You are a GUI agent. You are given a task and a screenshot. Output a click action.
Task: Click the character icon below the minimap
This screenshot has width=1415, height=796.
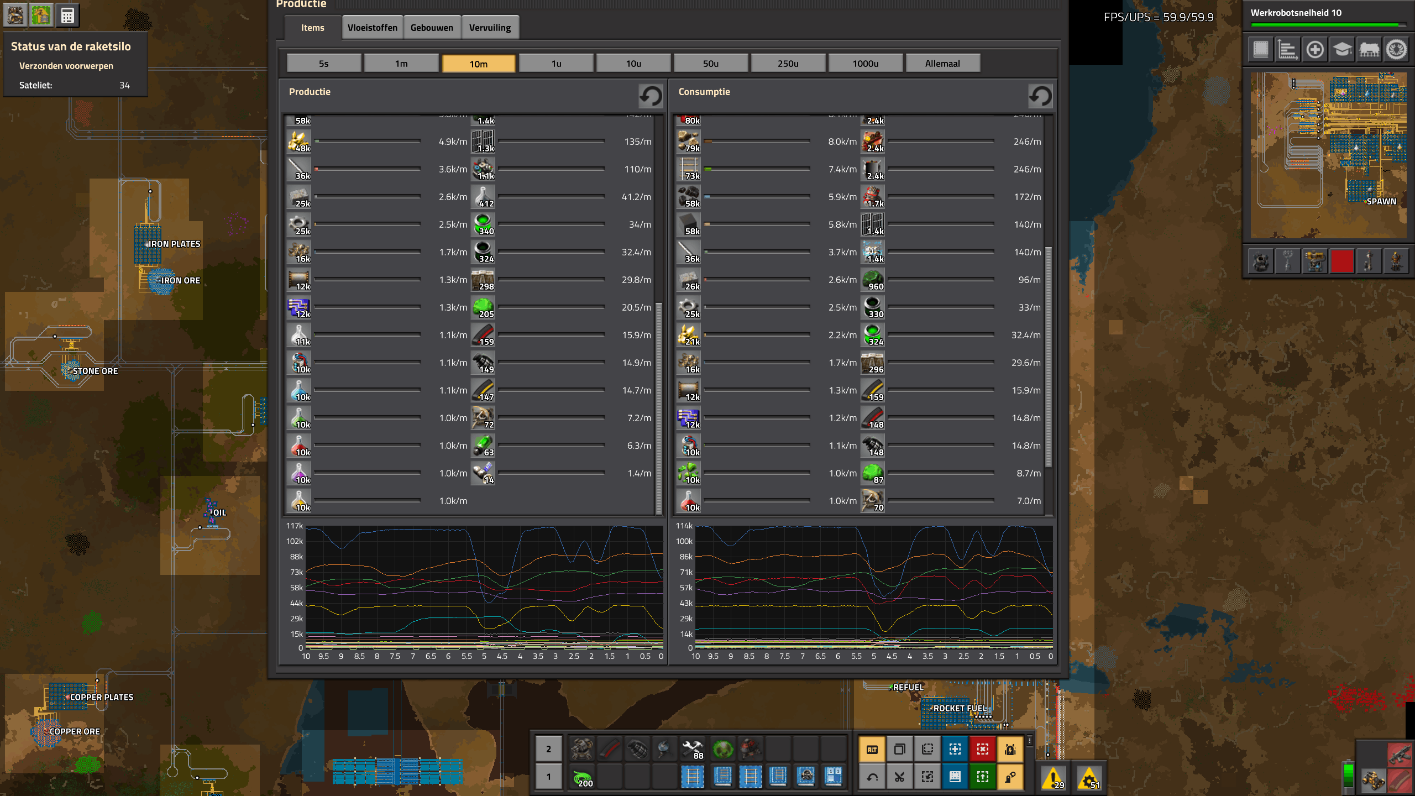pyautogui.click(x=1396, y=261)
